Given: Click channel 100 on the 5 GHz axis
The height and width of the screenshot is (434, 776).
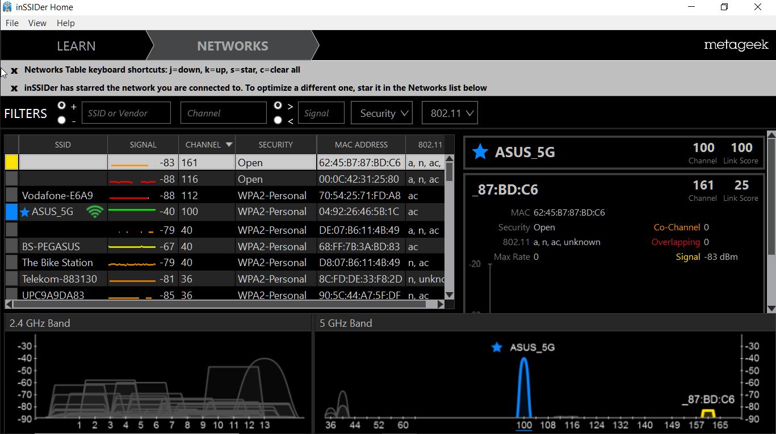Looking at the screenshot, I should pyautogui.click(x=523, y=425).
